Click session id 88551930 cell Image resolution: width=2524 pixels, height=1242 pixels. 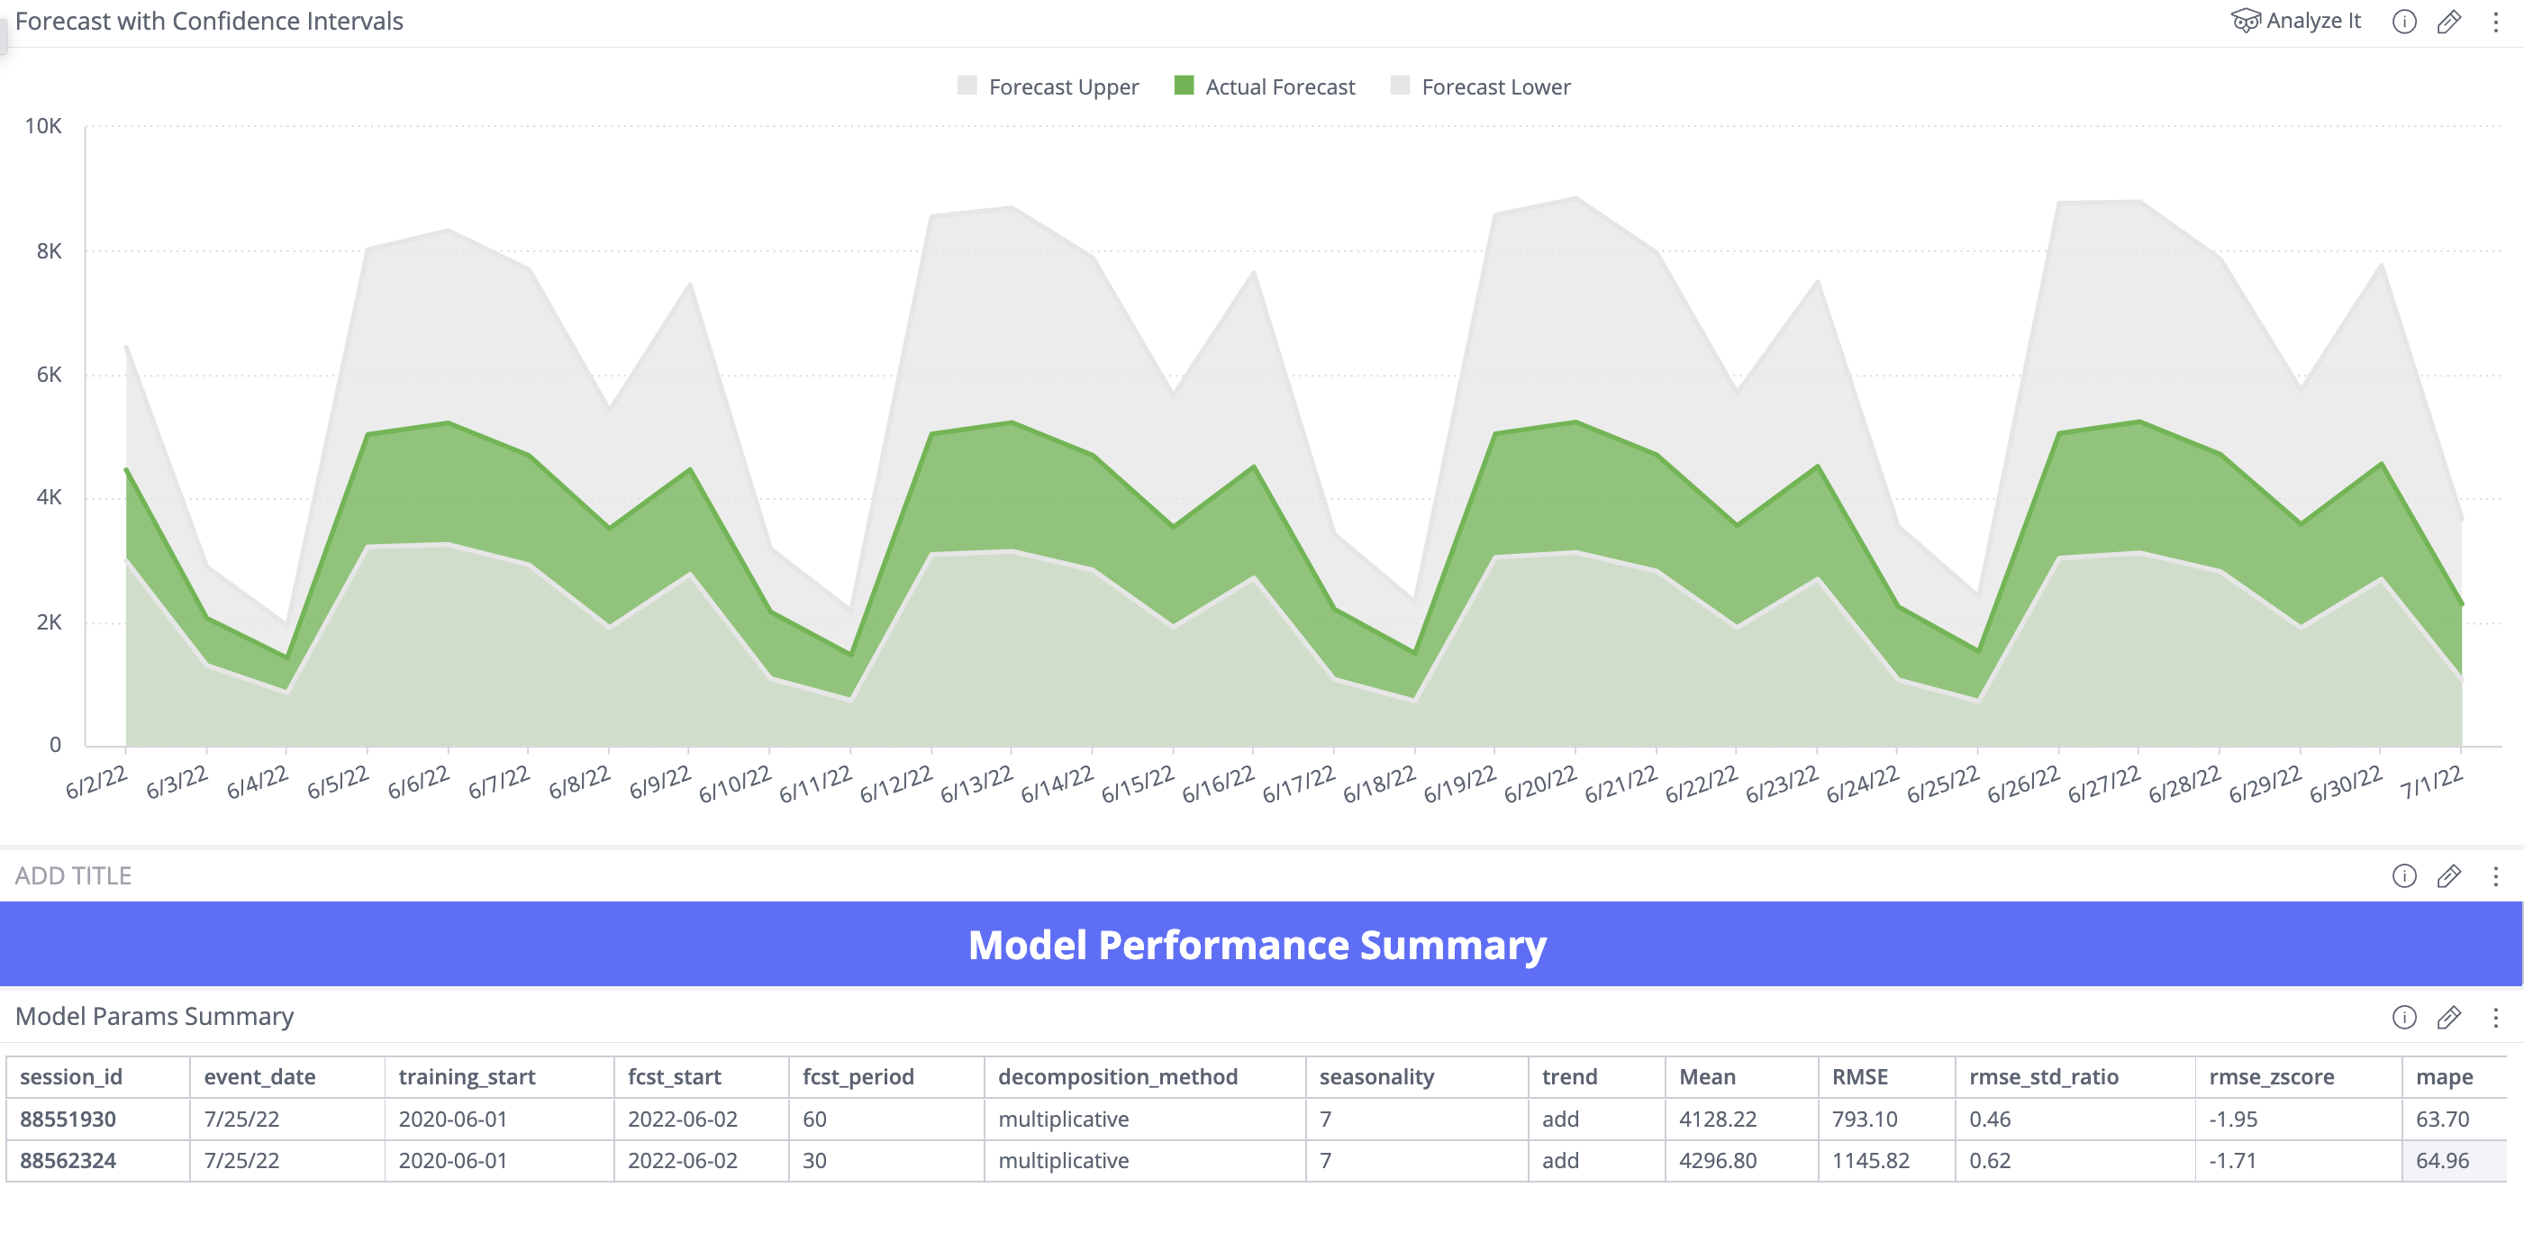pos(68,1119)
